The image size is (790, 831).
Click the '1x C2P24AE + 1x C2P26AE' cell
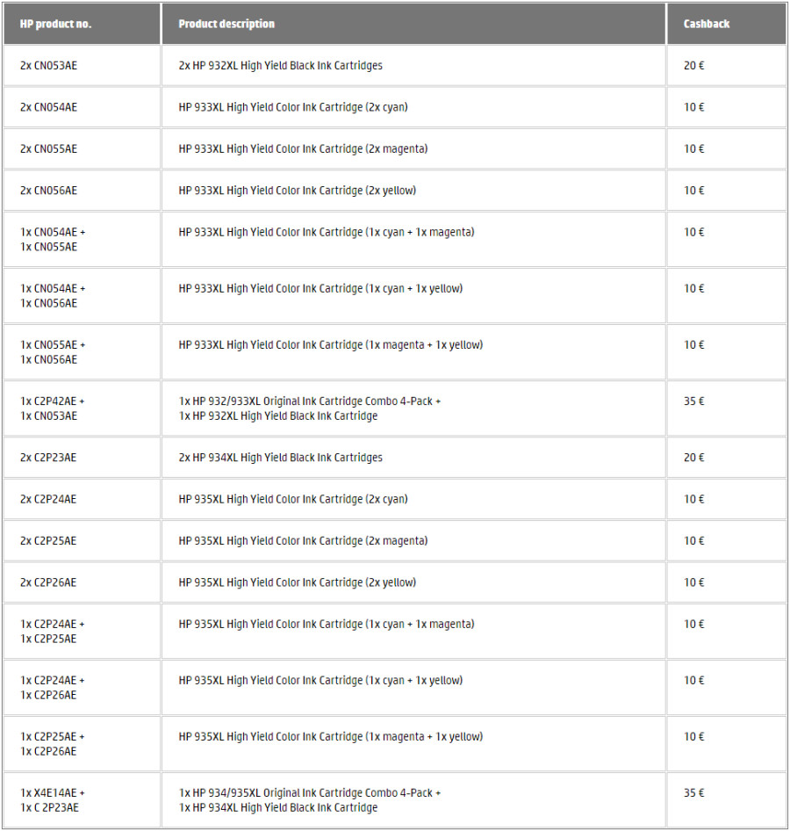[82, 688]
